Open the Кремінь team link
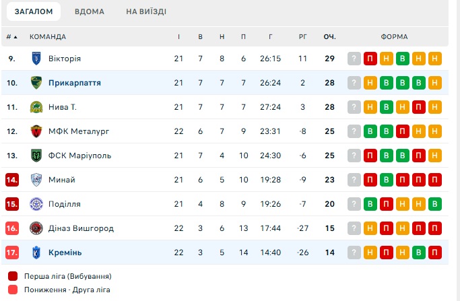 point(65,253)
